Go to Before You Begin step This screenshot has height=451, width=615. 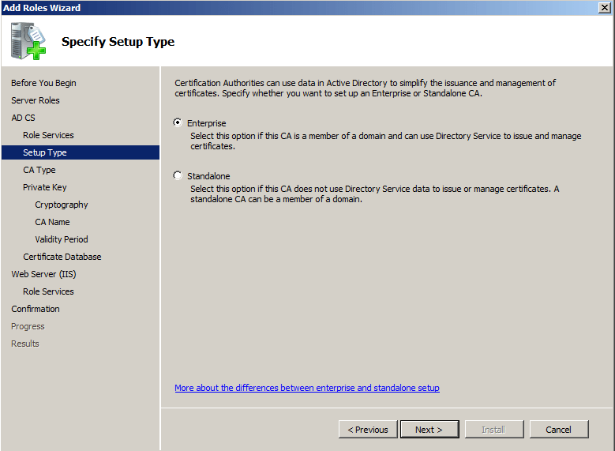43,83
